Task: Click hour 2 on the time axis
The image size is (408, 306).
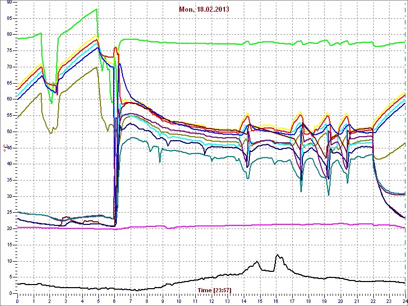Action: (49, 301)
